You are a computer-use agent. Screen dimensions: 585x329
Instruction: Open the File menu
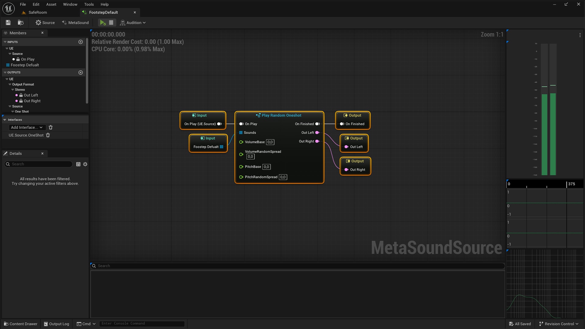[x=23, y=4]
